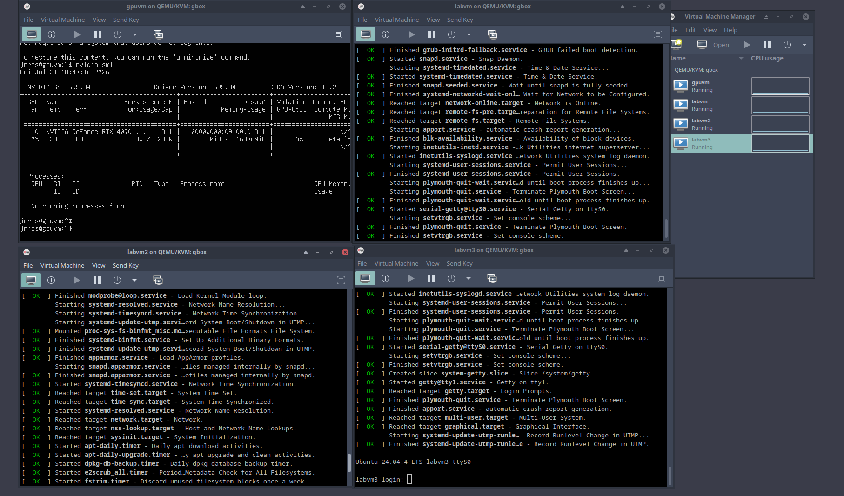The width and height of the screenshot is (844, 496).
Task: Select labvm2 in VM list
Action: 743,124
